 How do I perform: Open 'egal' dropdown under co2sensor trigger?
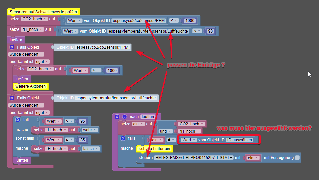click(x=42, y=62)
